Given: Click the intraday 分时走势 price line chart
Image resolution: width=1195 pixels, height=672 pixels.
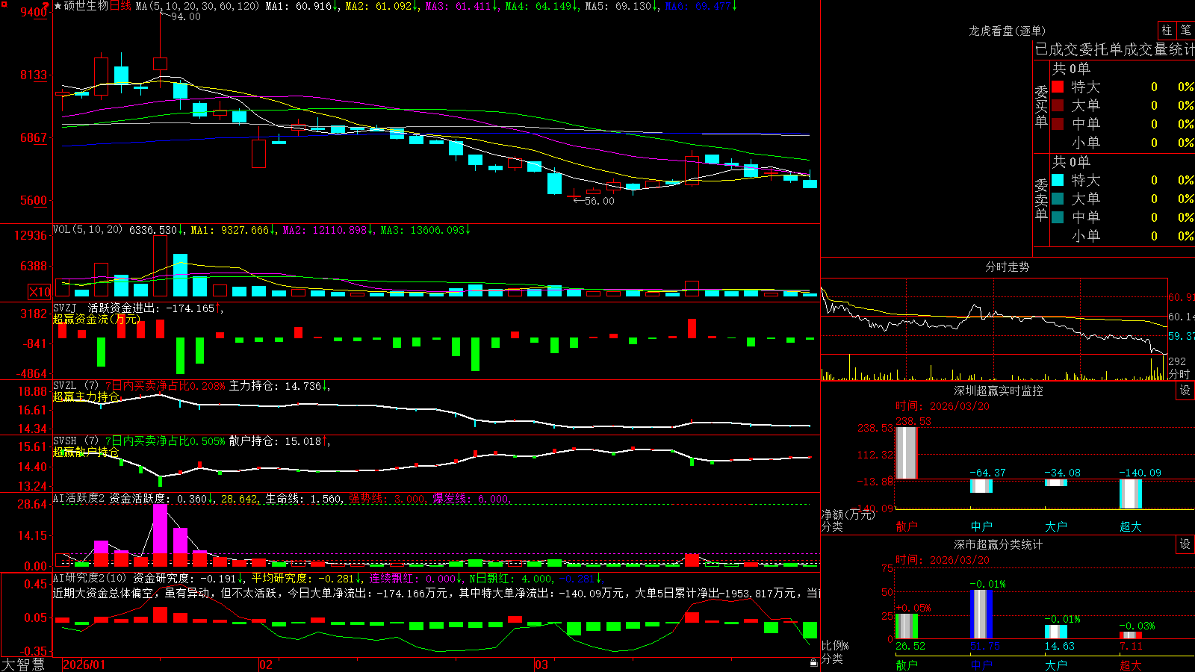Looking at the screenshot, I should pyautogui.click(x=994, y=316).
